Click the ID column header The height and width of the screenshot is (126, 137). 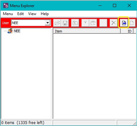pos(127,31)
